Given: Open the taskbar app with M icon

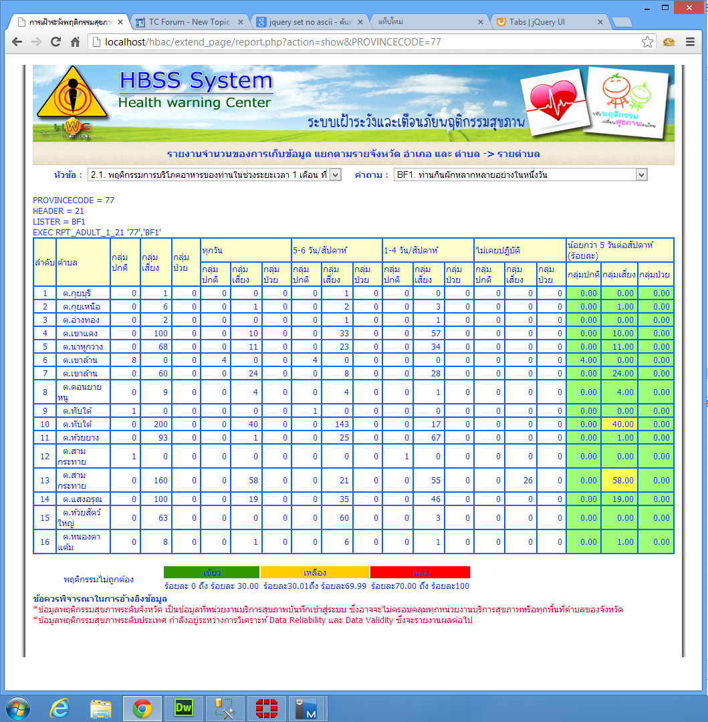Looking at the screenshot, I should tap(308, 709).
